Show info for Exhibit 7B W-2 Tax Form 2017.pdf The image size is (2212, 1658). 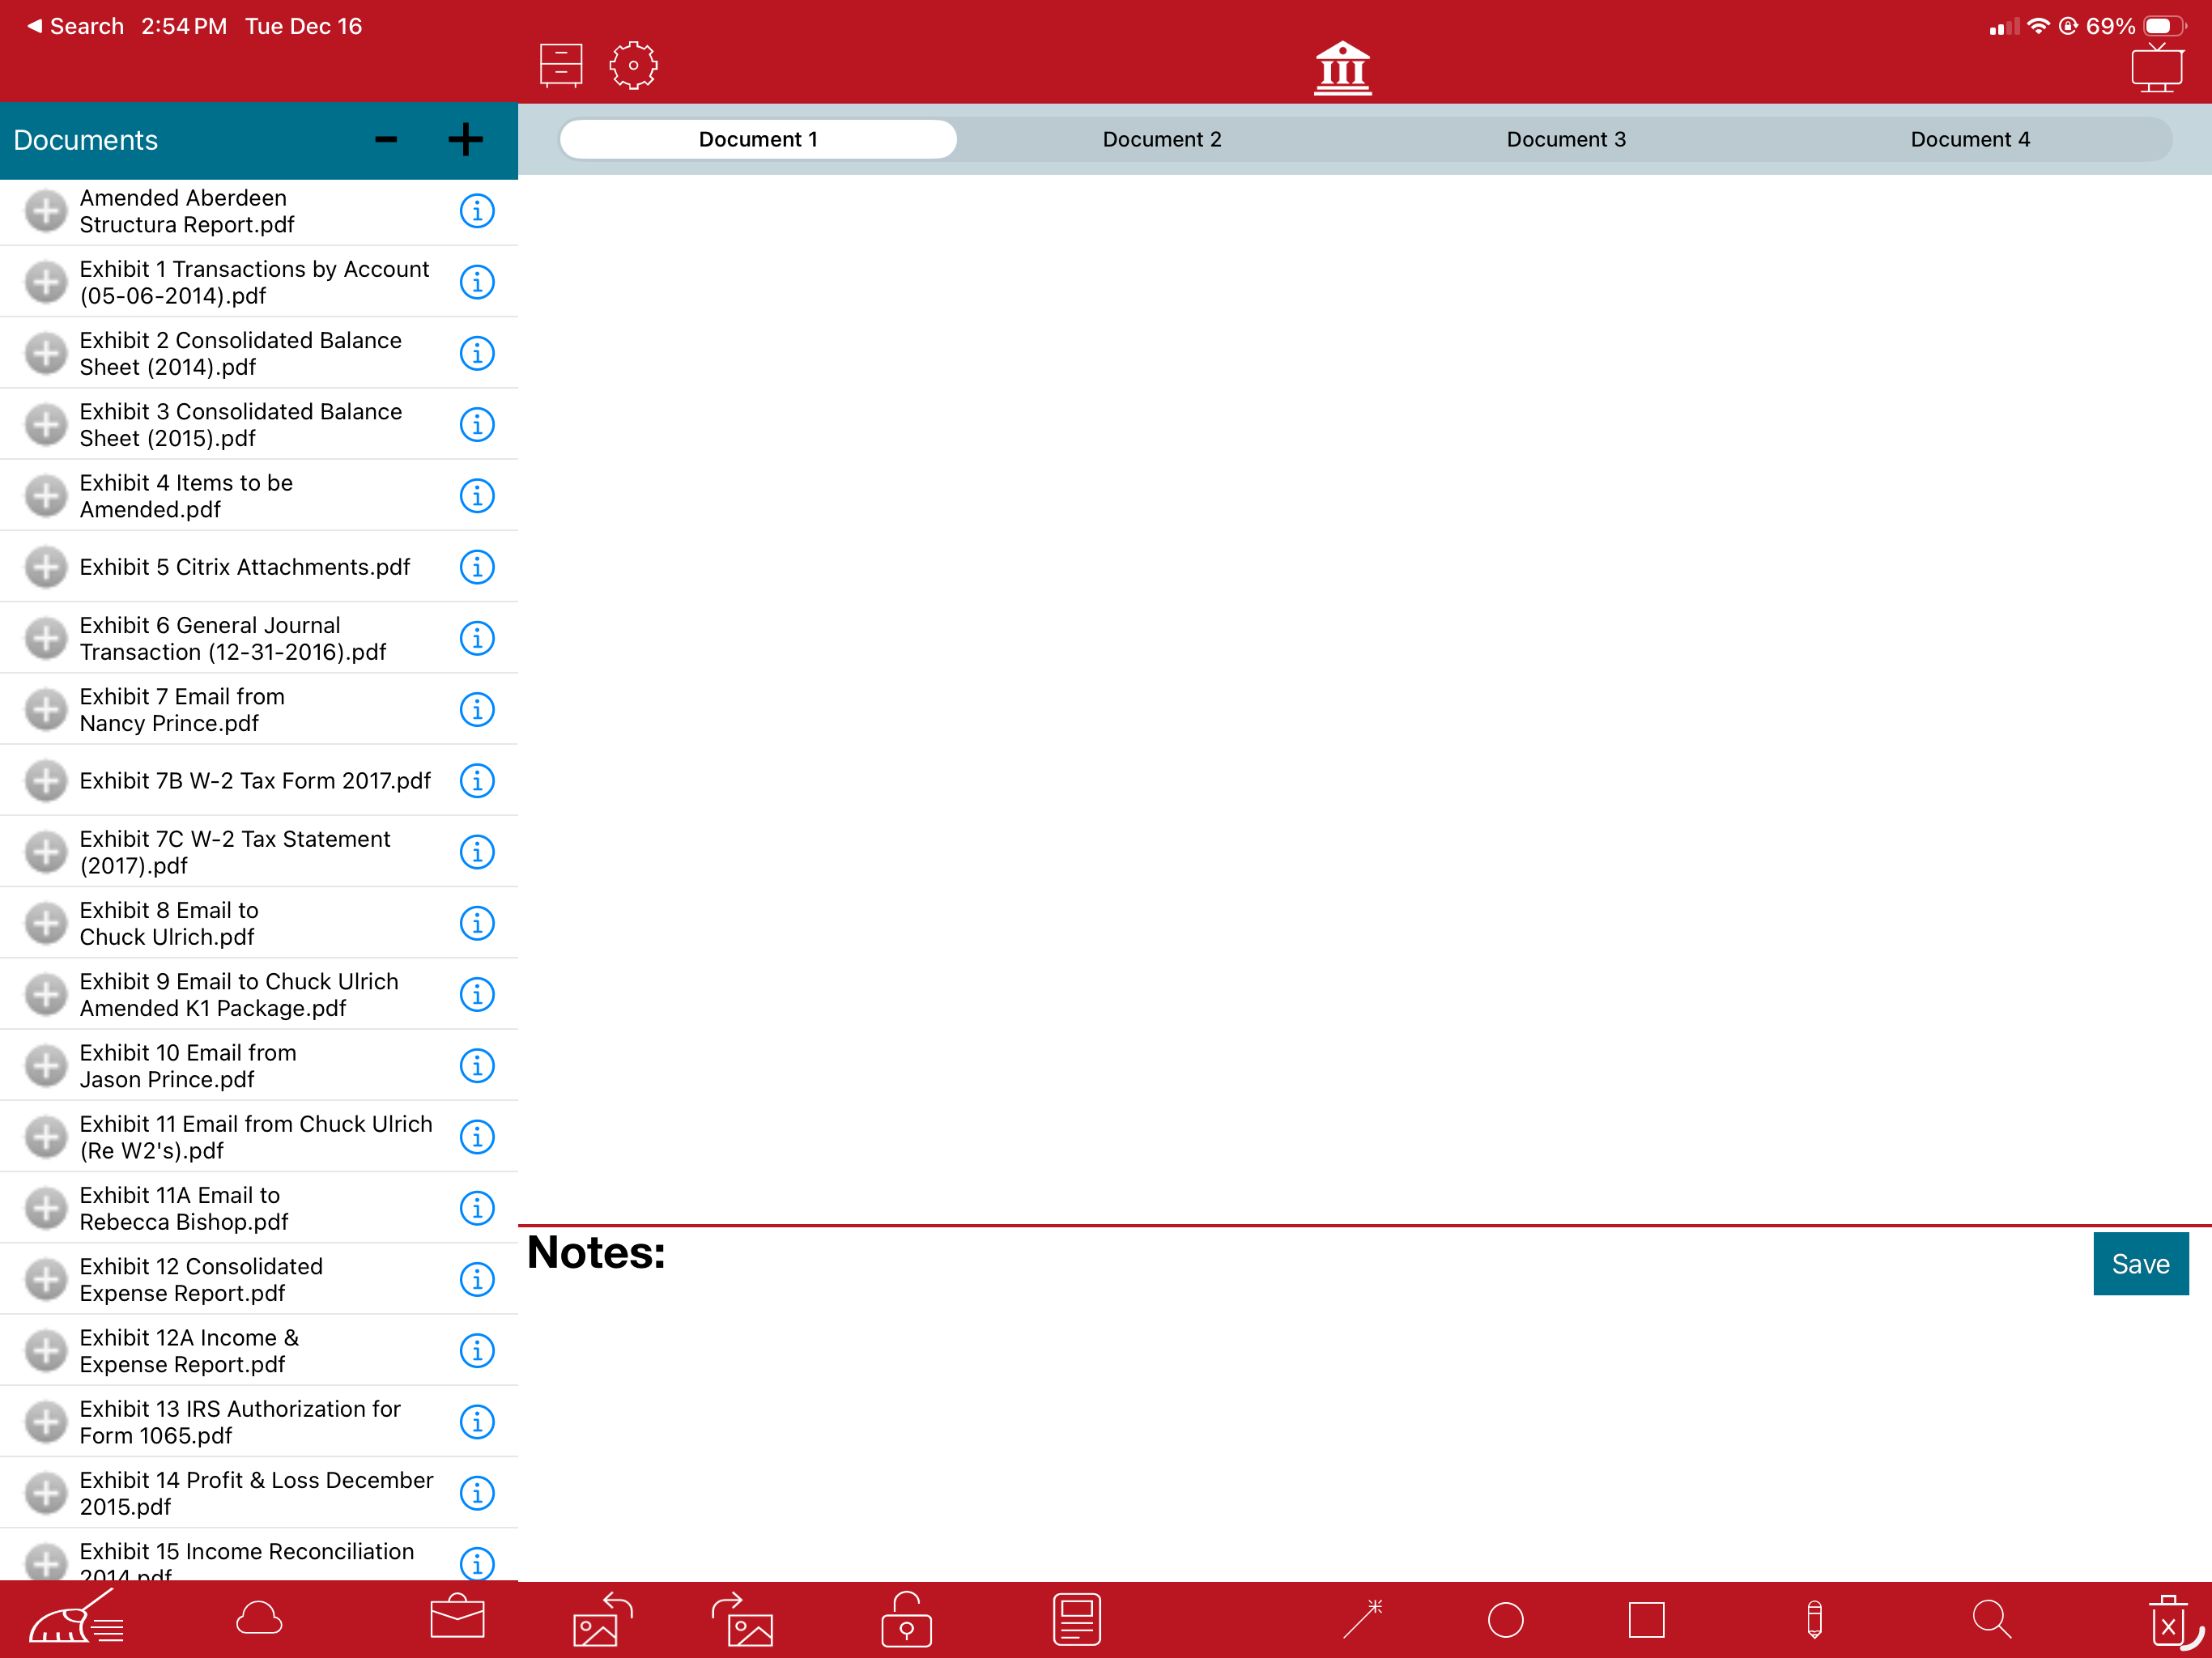pos(477,781)
